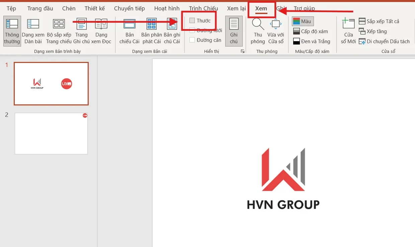Open the Hoạt hình animations tab
Screen dimensions: 415x247
coord(167,8)
